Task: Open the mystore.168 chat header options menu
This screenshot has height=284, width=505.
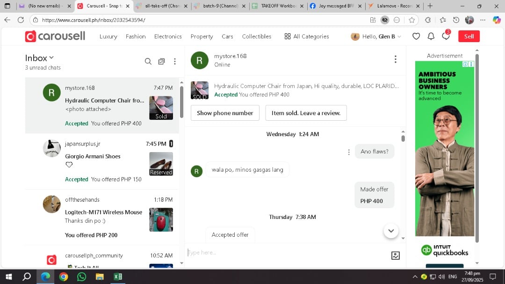Action: (x=395, y=59)
